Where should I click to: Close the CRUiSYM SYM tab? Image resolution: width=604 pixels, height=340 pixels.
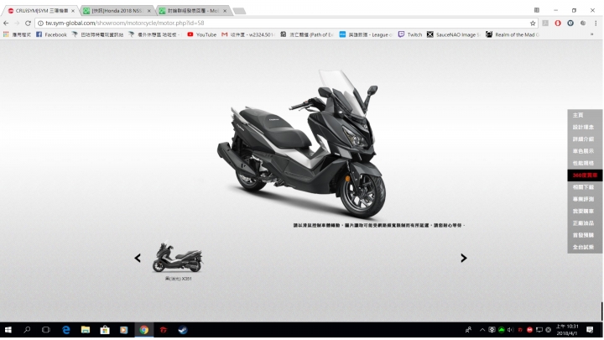pyautogui.click(x=73, y=11)
